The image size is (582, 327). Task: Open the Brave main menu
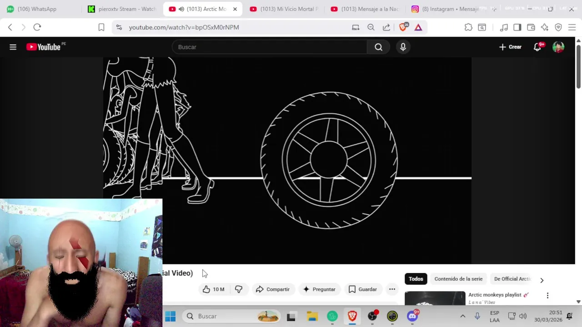pyautogui.click(x=572, y=27)
